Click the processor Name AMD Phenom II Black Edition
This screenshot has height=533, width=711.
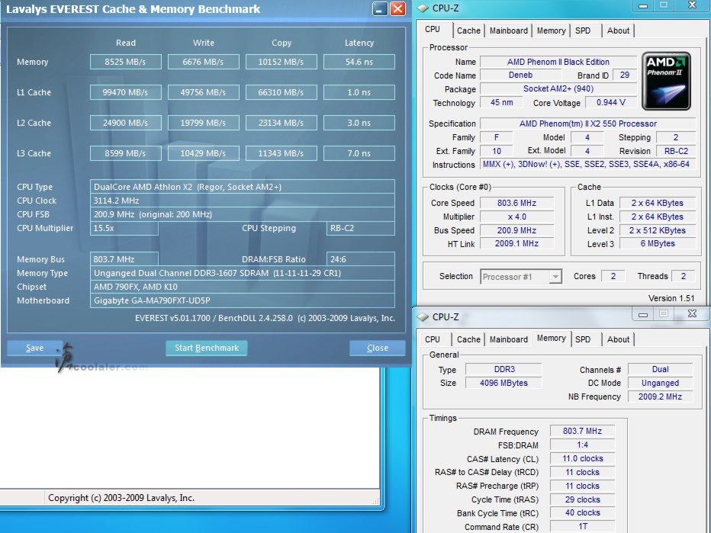click(x=558, y=62)
